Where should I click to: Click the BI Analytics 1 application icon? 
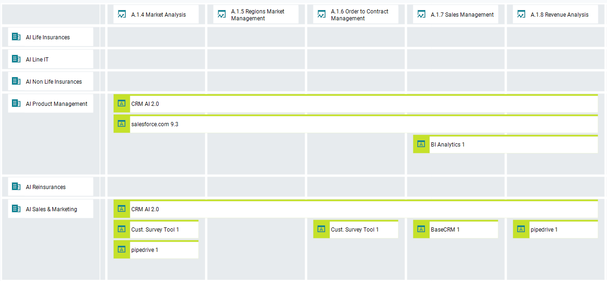pyautogui.click(x=421, y=144)
